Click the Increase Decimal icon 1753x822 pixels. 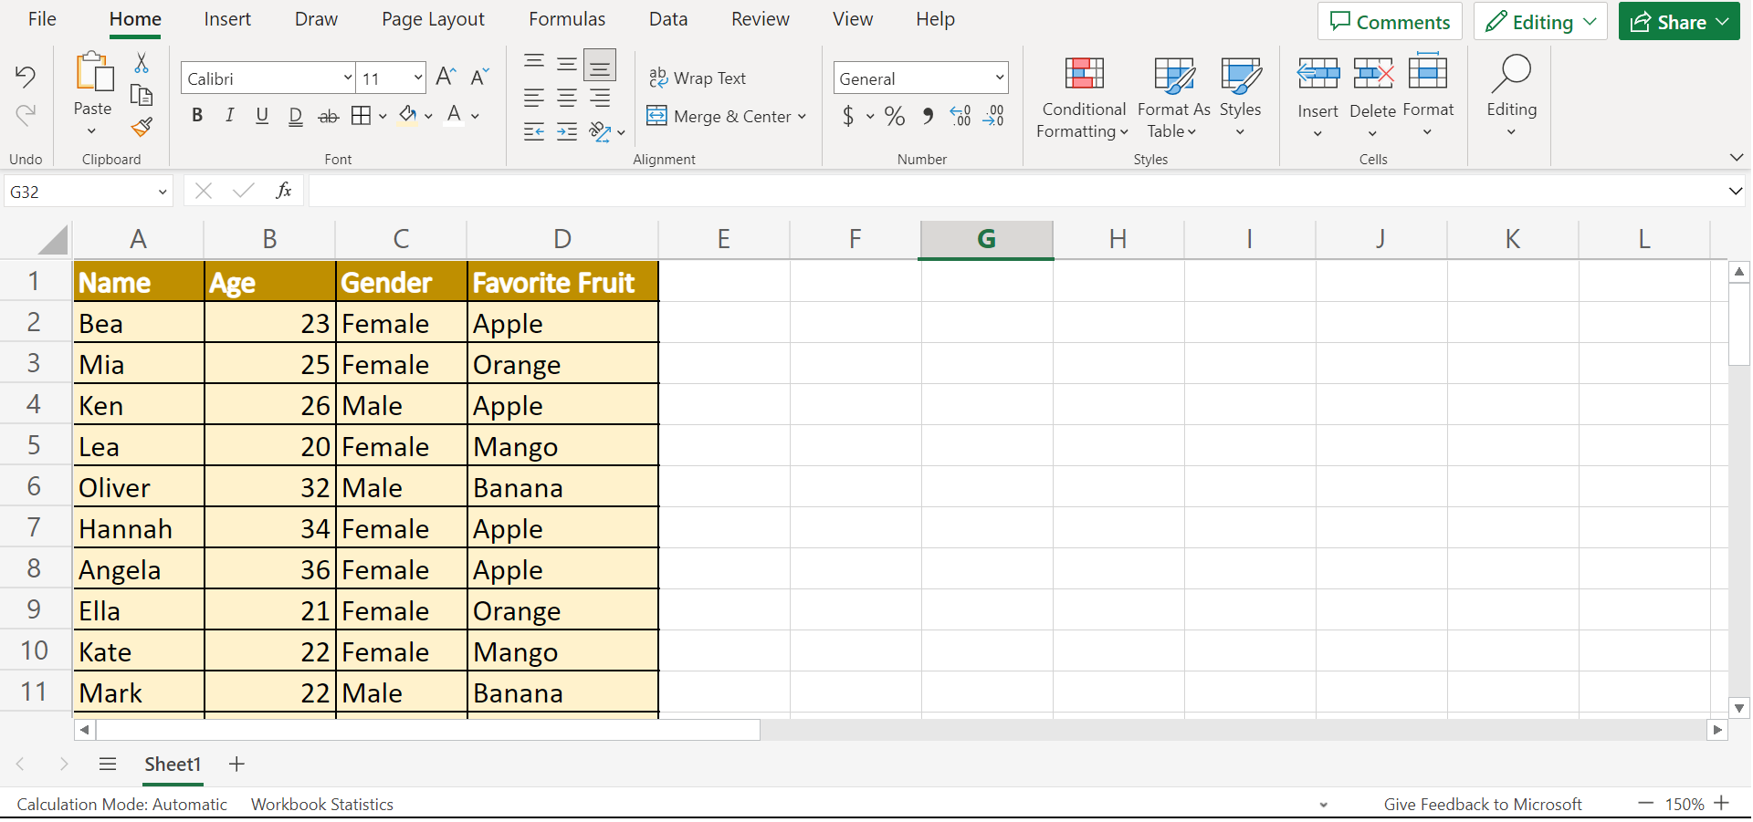tap(960, 116)
